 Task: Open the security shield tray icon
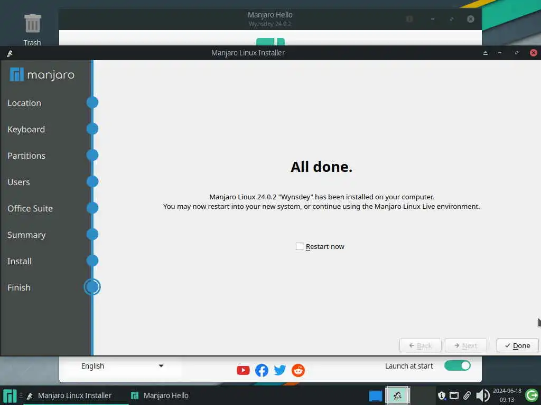point(442,396)
